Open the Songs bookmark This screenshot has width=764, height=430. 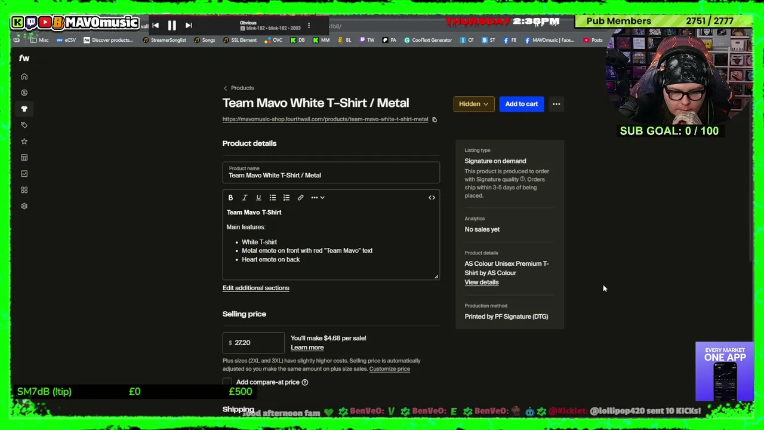pyautogui.click(x=204, y=40)
